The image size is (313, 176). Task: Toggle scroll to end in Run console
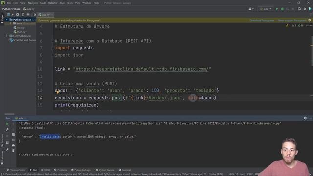click(x=13, y=140)
